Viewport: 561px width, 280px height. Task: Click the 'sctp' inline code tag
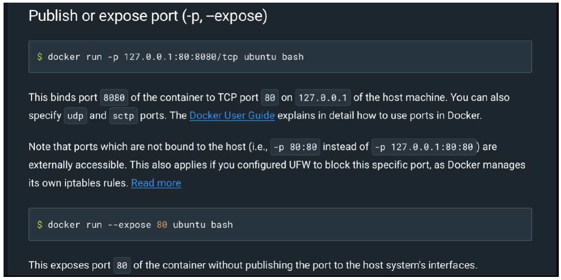[123, 116]
